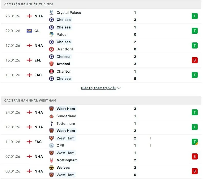
Task: Select the split-color result badge for West Ham vs QPR
Action: tap(194, 142)
